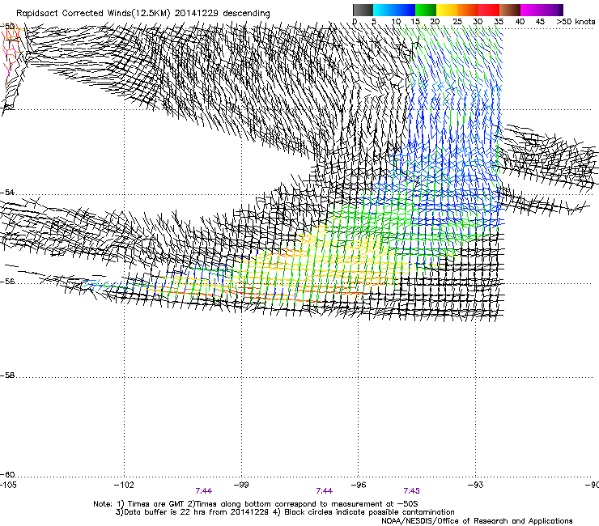Click the magenta 40-45 knots legend swatch
This screenshot has height=526, width=599.
(531, 10)
